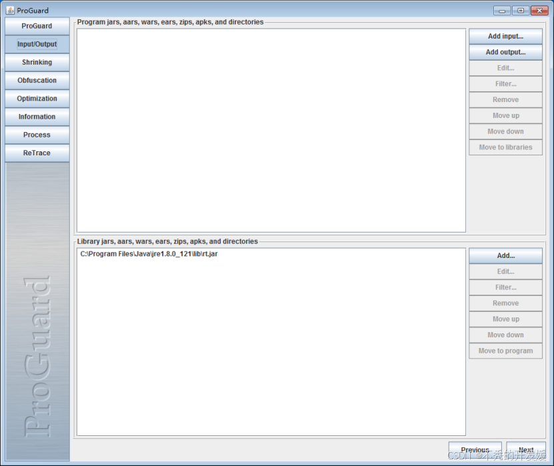The image size is (554, 466).
Task: Proceed with the Next button
Action: (526, 450)
